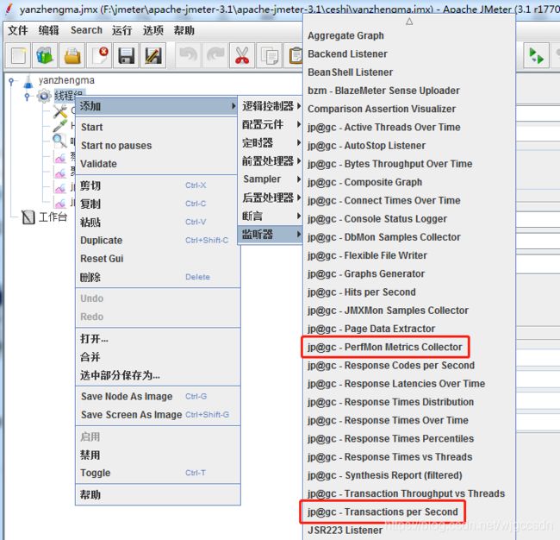Click the Redo arrow toolbar icon
The image size is (560, 540).
click(215, 56)
